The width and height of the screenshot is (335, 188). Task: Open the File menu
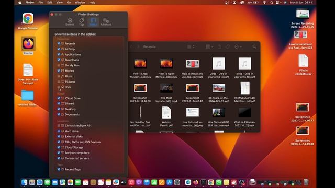click(x=41, y=3)
